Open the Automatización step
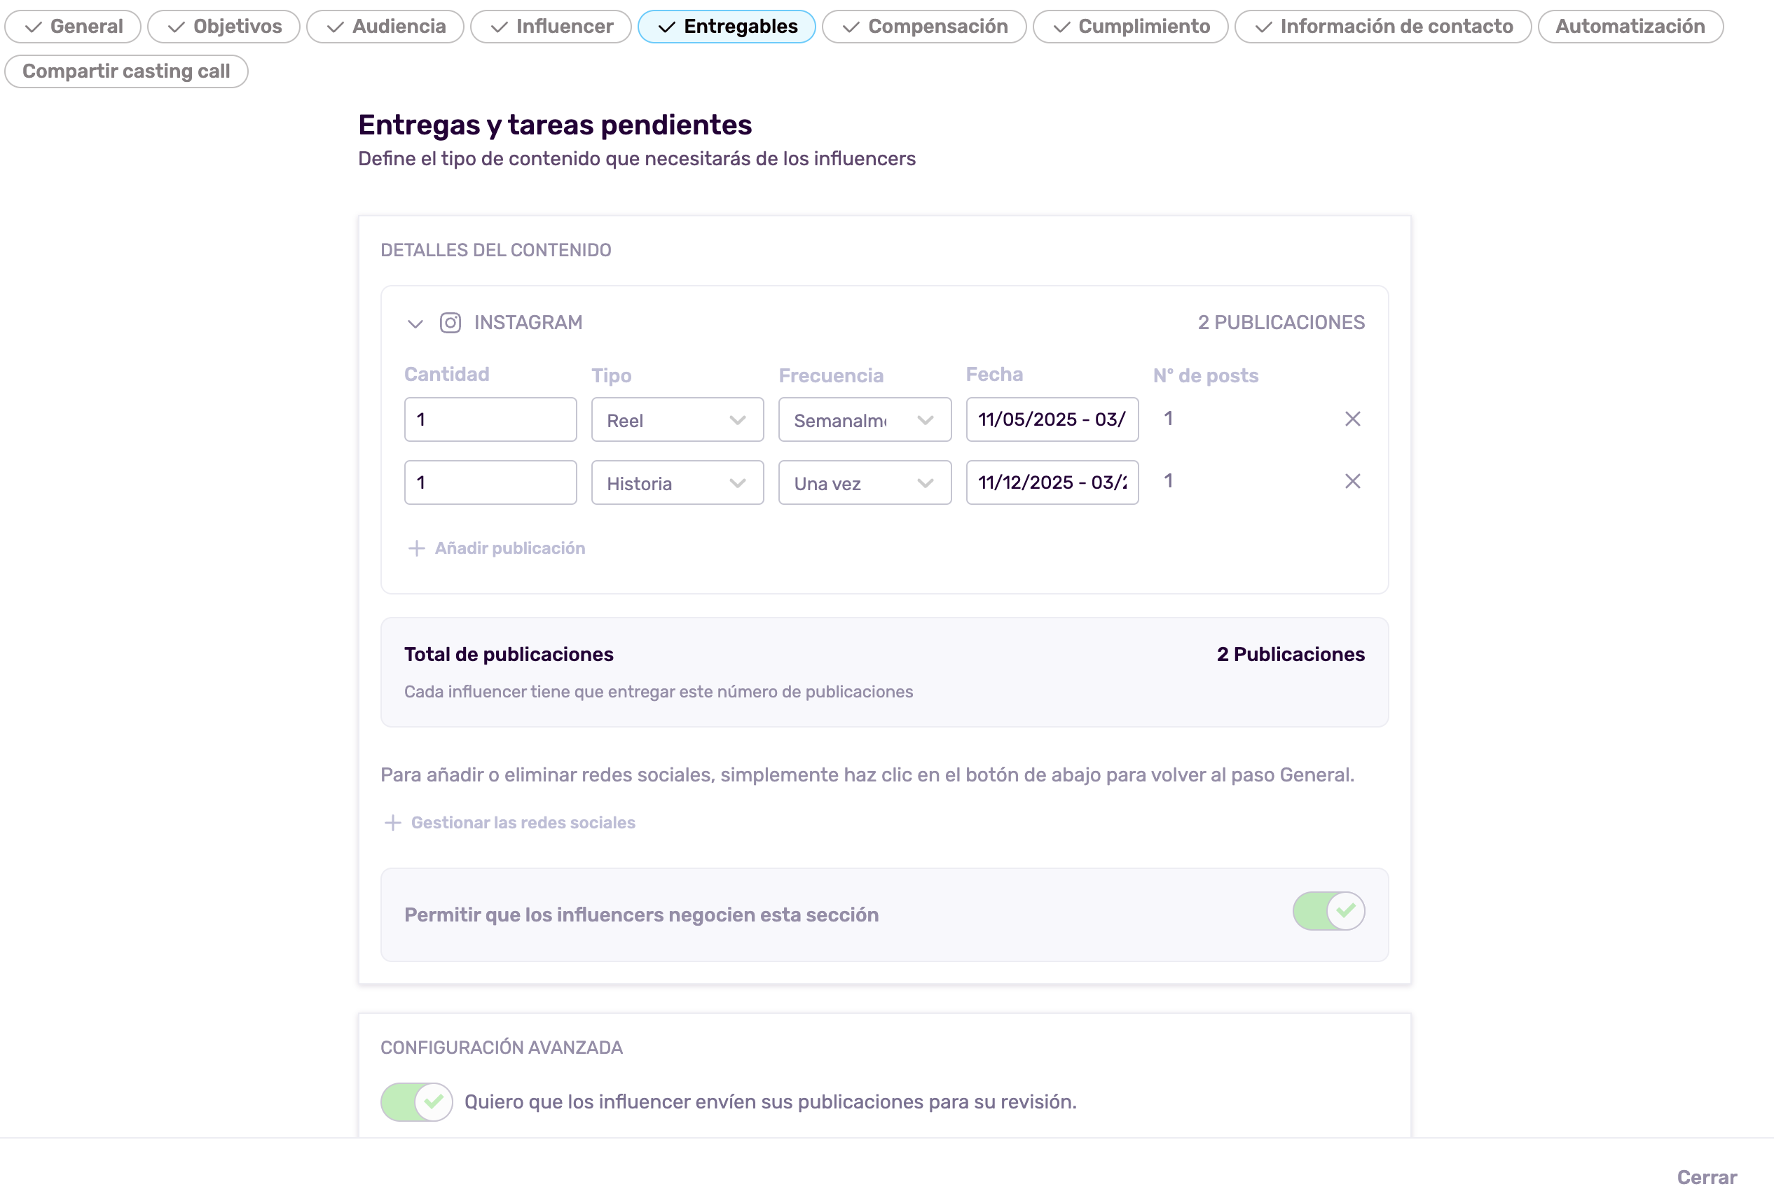Image resolution: width=1774 pixels, height=1203 pixels. 1630,27
